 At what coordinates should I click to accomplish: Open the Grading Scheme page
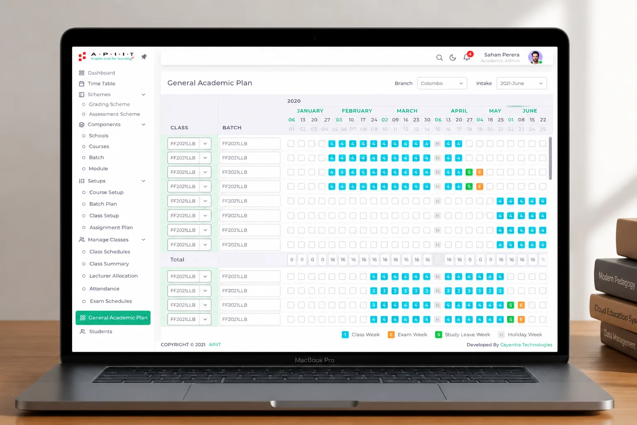(x=109, y=105)
